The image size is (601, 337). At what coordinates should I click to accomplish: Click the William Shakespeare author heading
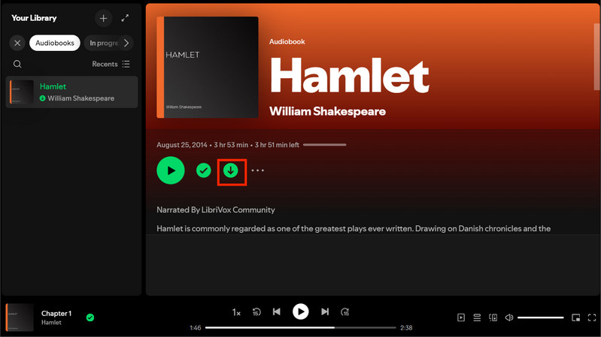pos(327,111)
